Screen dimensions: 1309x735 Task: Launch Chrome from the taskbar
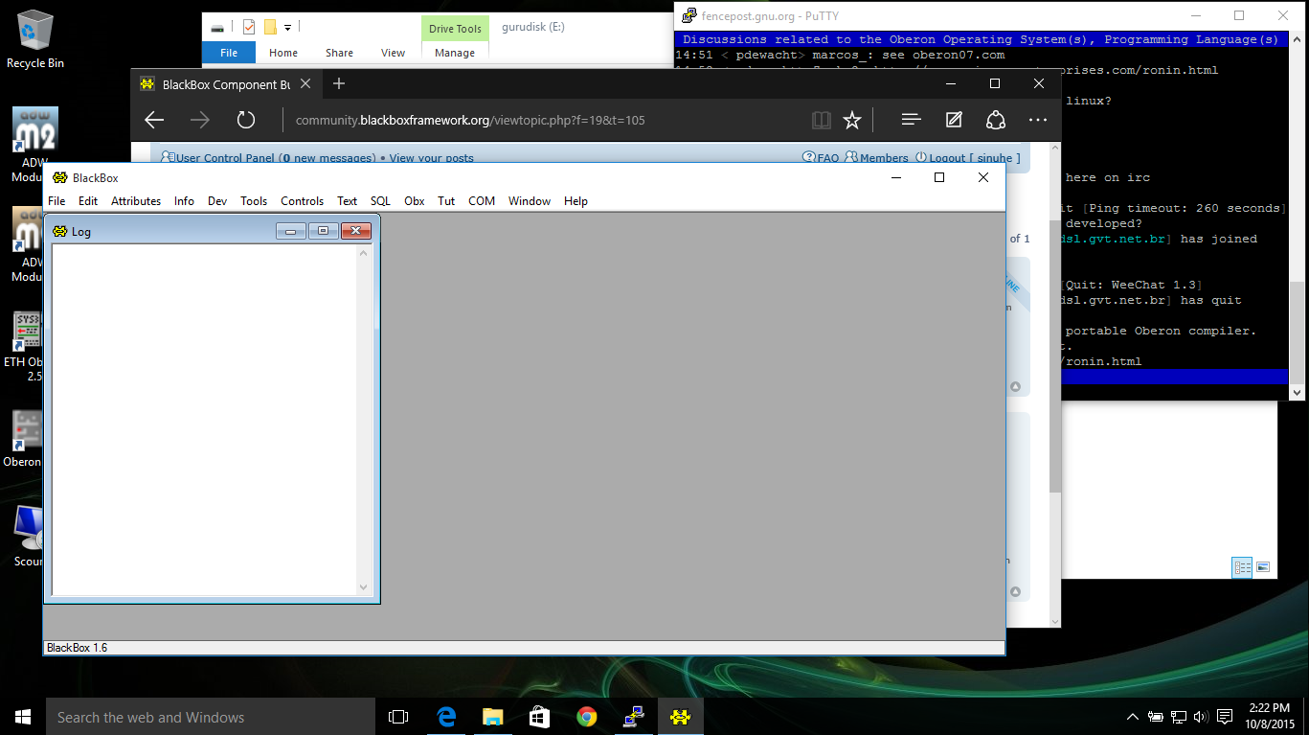[586, 717]
